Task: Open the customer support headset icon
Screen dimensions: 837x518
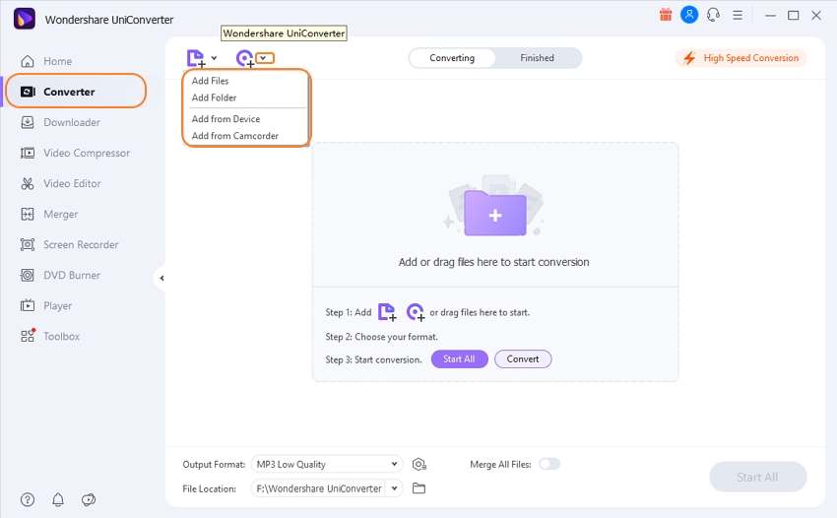Action: [713, 15]
